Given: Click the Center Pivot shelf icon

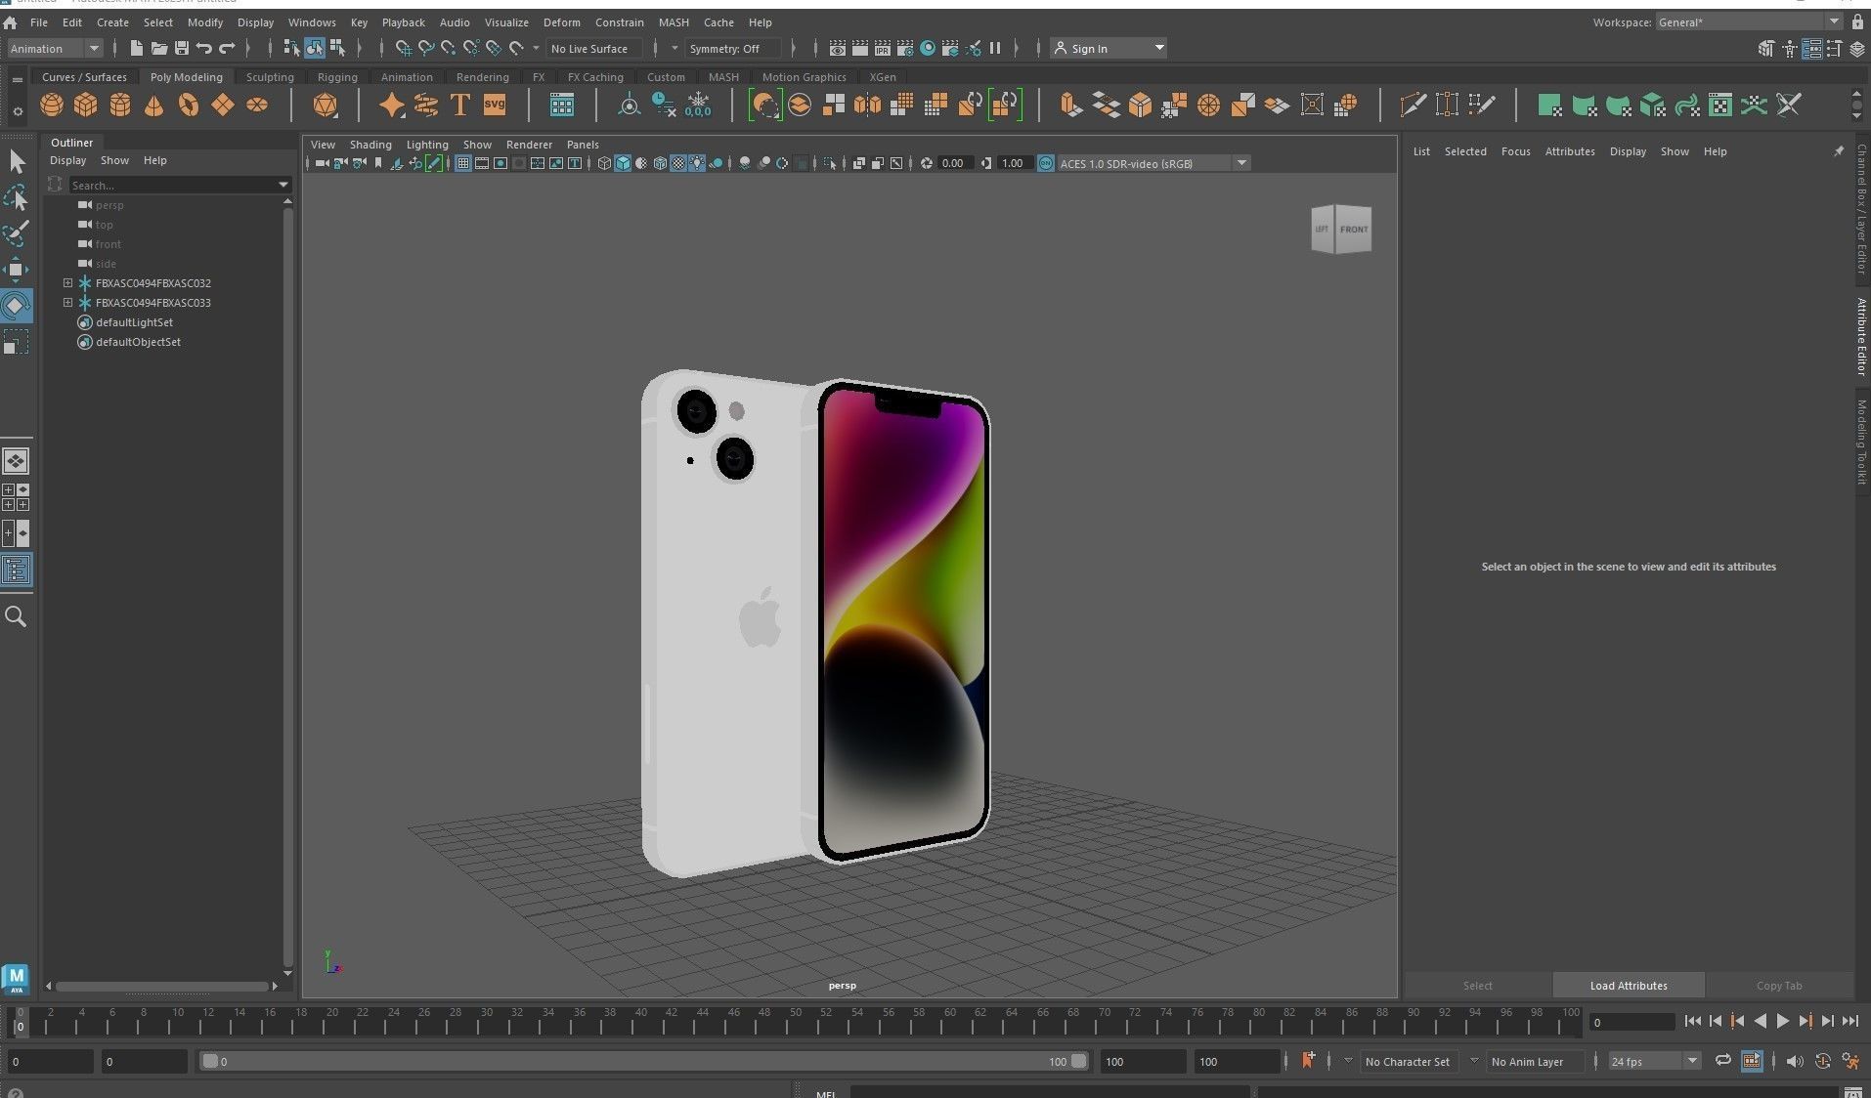Looking at the screenshot, I should click(630, 105).
